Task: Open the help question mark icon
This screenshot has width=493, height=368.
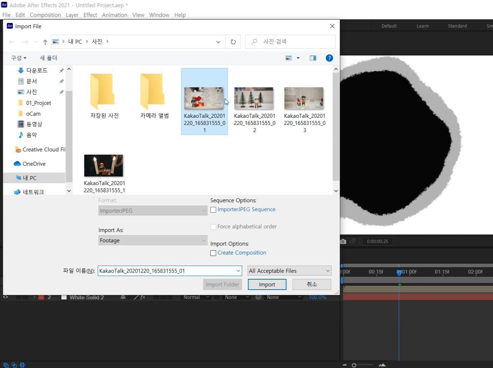Action: pos(329,58)
